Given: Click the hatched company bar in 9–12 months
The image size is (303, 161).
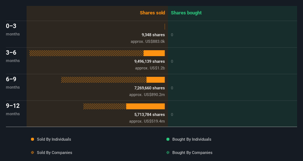Looking at the screenshot, I should (x=105, y=106).
